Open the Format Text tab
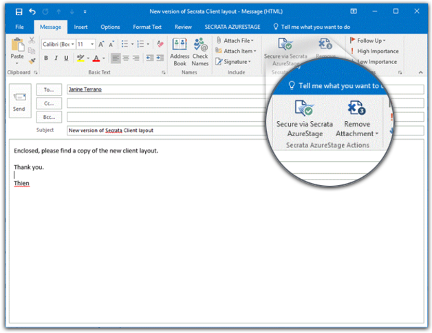 (x=147, y=27)
